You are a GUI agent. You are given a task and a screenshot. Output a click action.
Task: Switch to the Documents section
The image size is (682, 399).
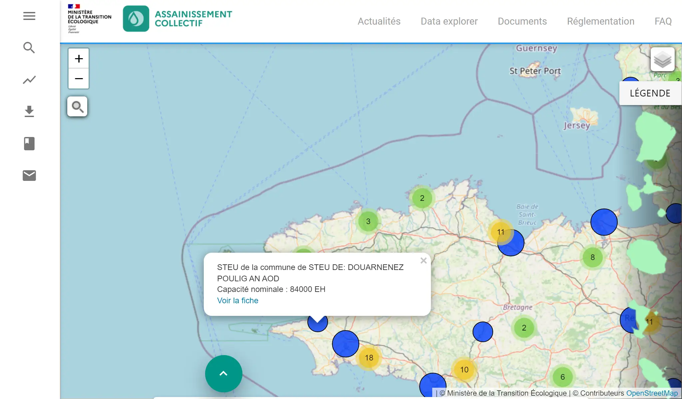(x=522, y=21)
